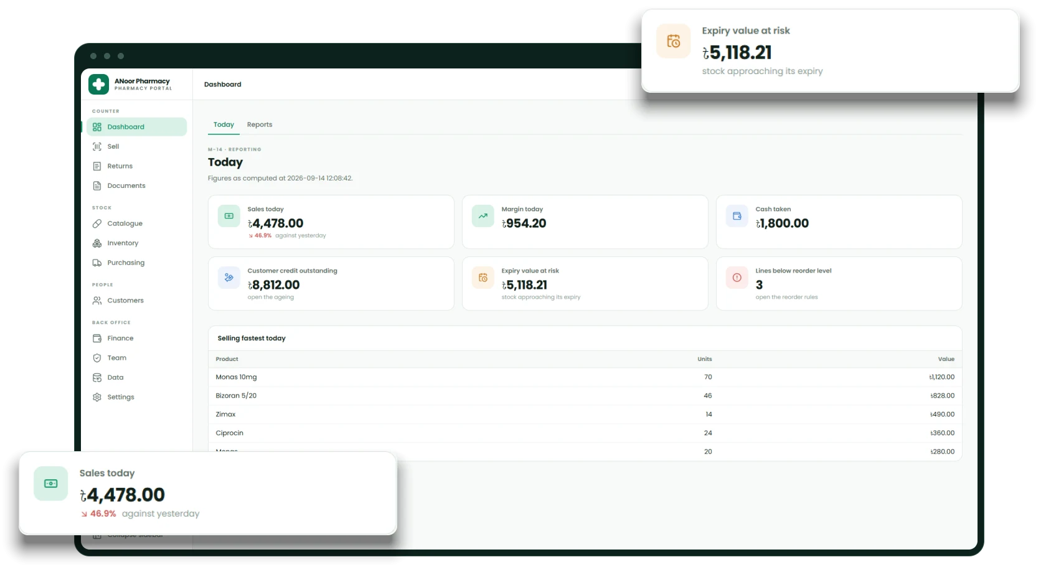Open the Dashboard sidebar icon
This screenshot has width=1046, height=585.
point(97,127)
